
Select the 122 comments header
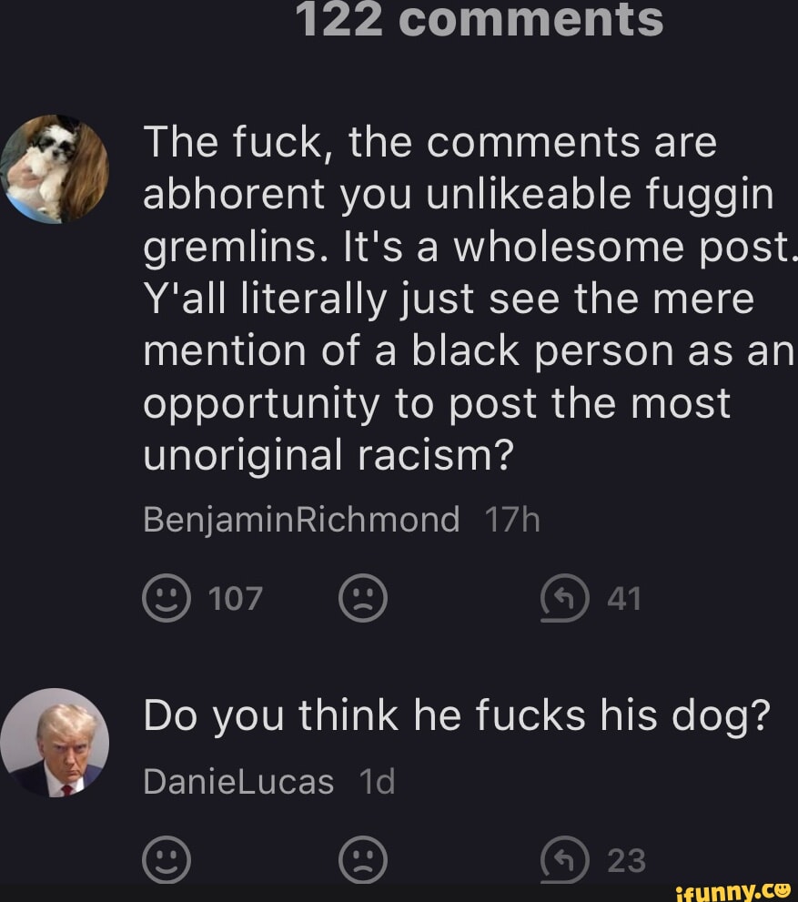480,20
